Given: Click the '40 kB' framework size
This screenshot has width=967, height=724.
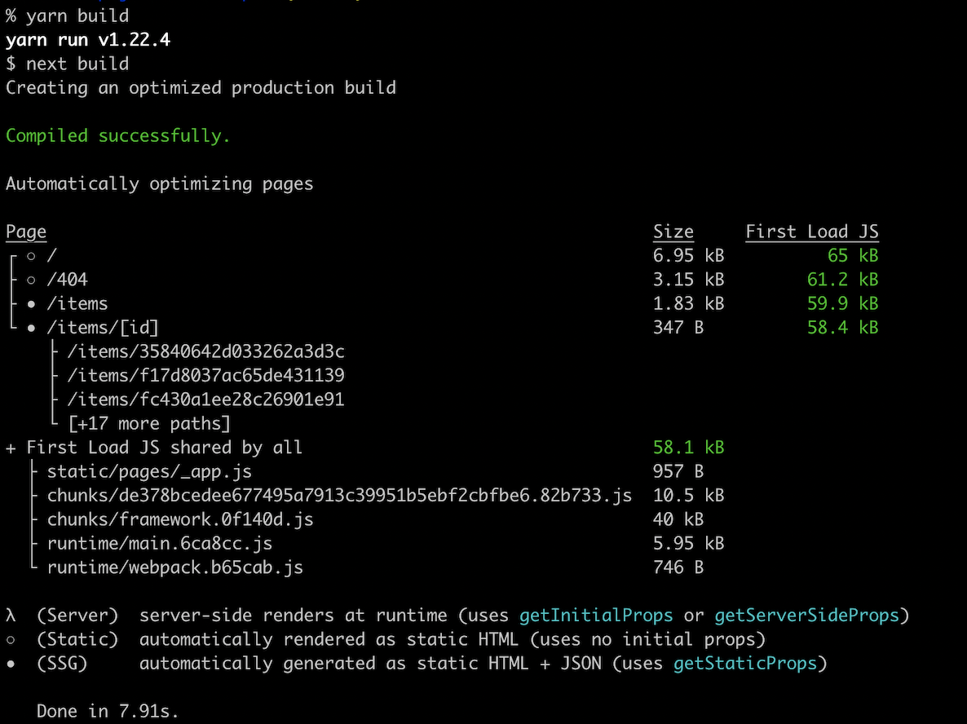Looking at the screenshot, I should 678,520.
